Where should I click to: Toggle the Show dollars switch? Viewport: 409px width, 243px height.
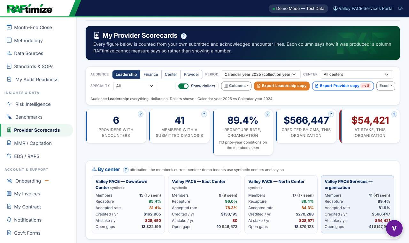click(x=183, y=86)
